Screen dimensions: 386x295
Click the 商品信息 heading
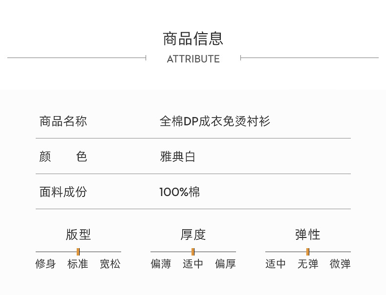coord(193,39)
